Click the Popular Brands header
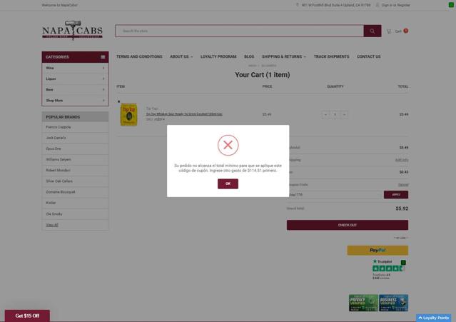Screen dimensions: 456x322 76,117
